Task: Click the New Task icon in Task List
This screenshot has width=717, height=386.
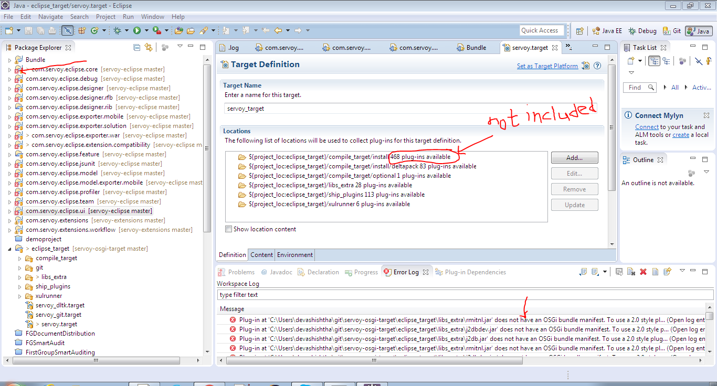Action: tap(631, 60)
